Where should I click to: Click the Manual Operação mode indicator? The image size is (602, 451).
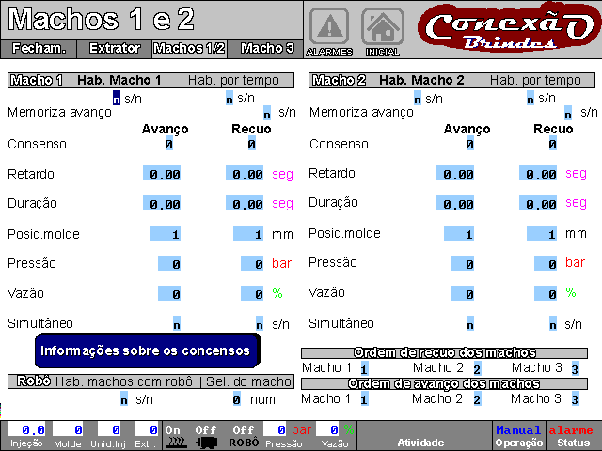(x=518, y=435)
